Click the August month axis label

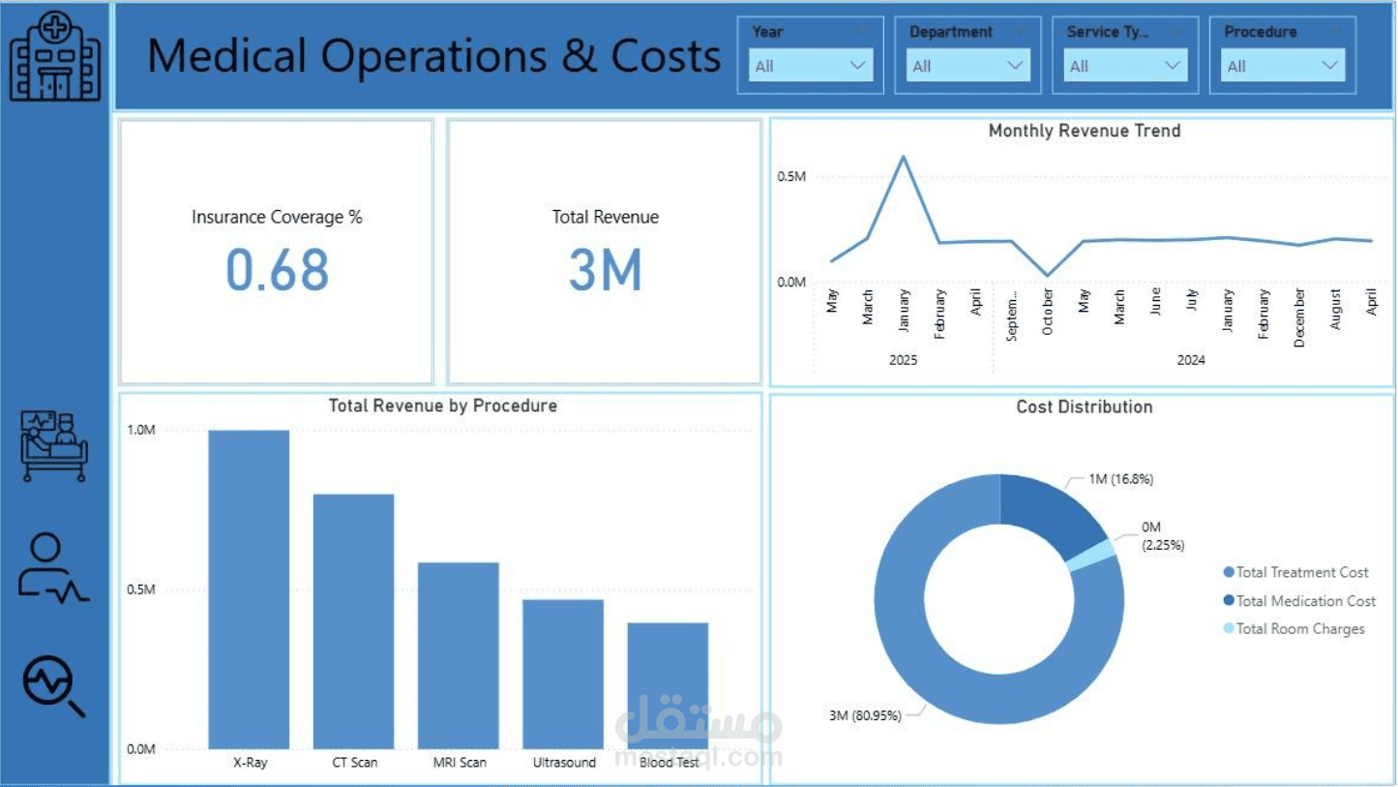1335,309
